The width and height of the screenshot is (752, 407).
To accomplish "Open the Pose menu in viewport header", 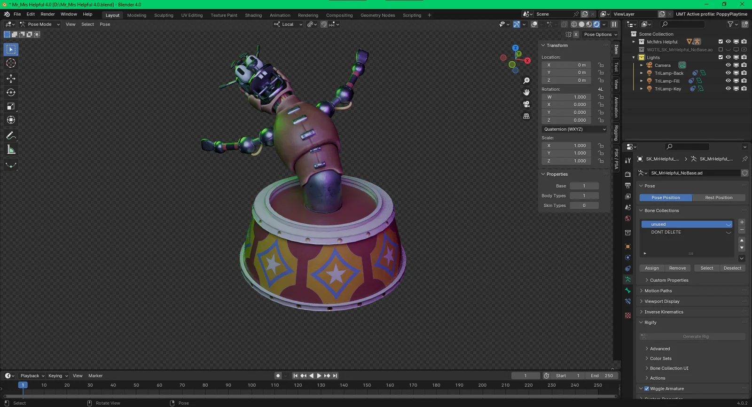I will (x=105, y=24).
